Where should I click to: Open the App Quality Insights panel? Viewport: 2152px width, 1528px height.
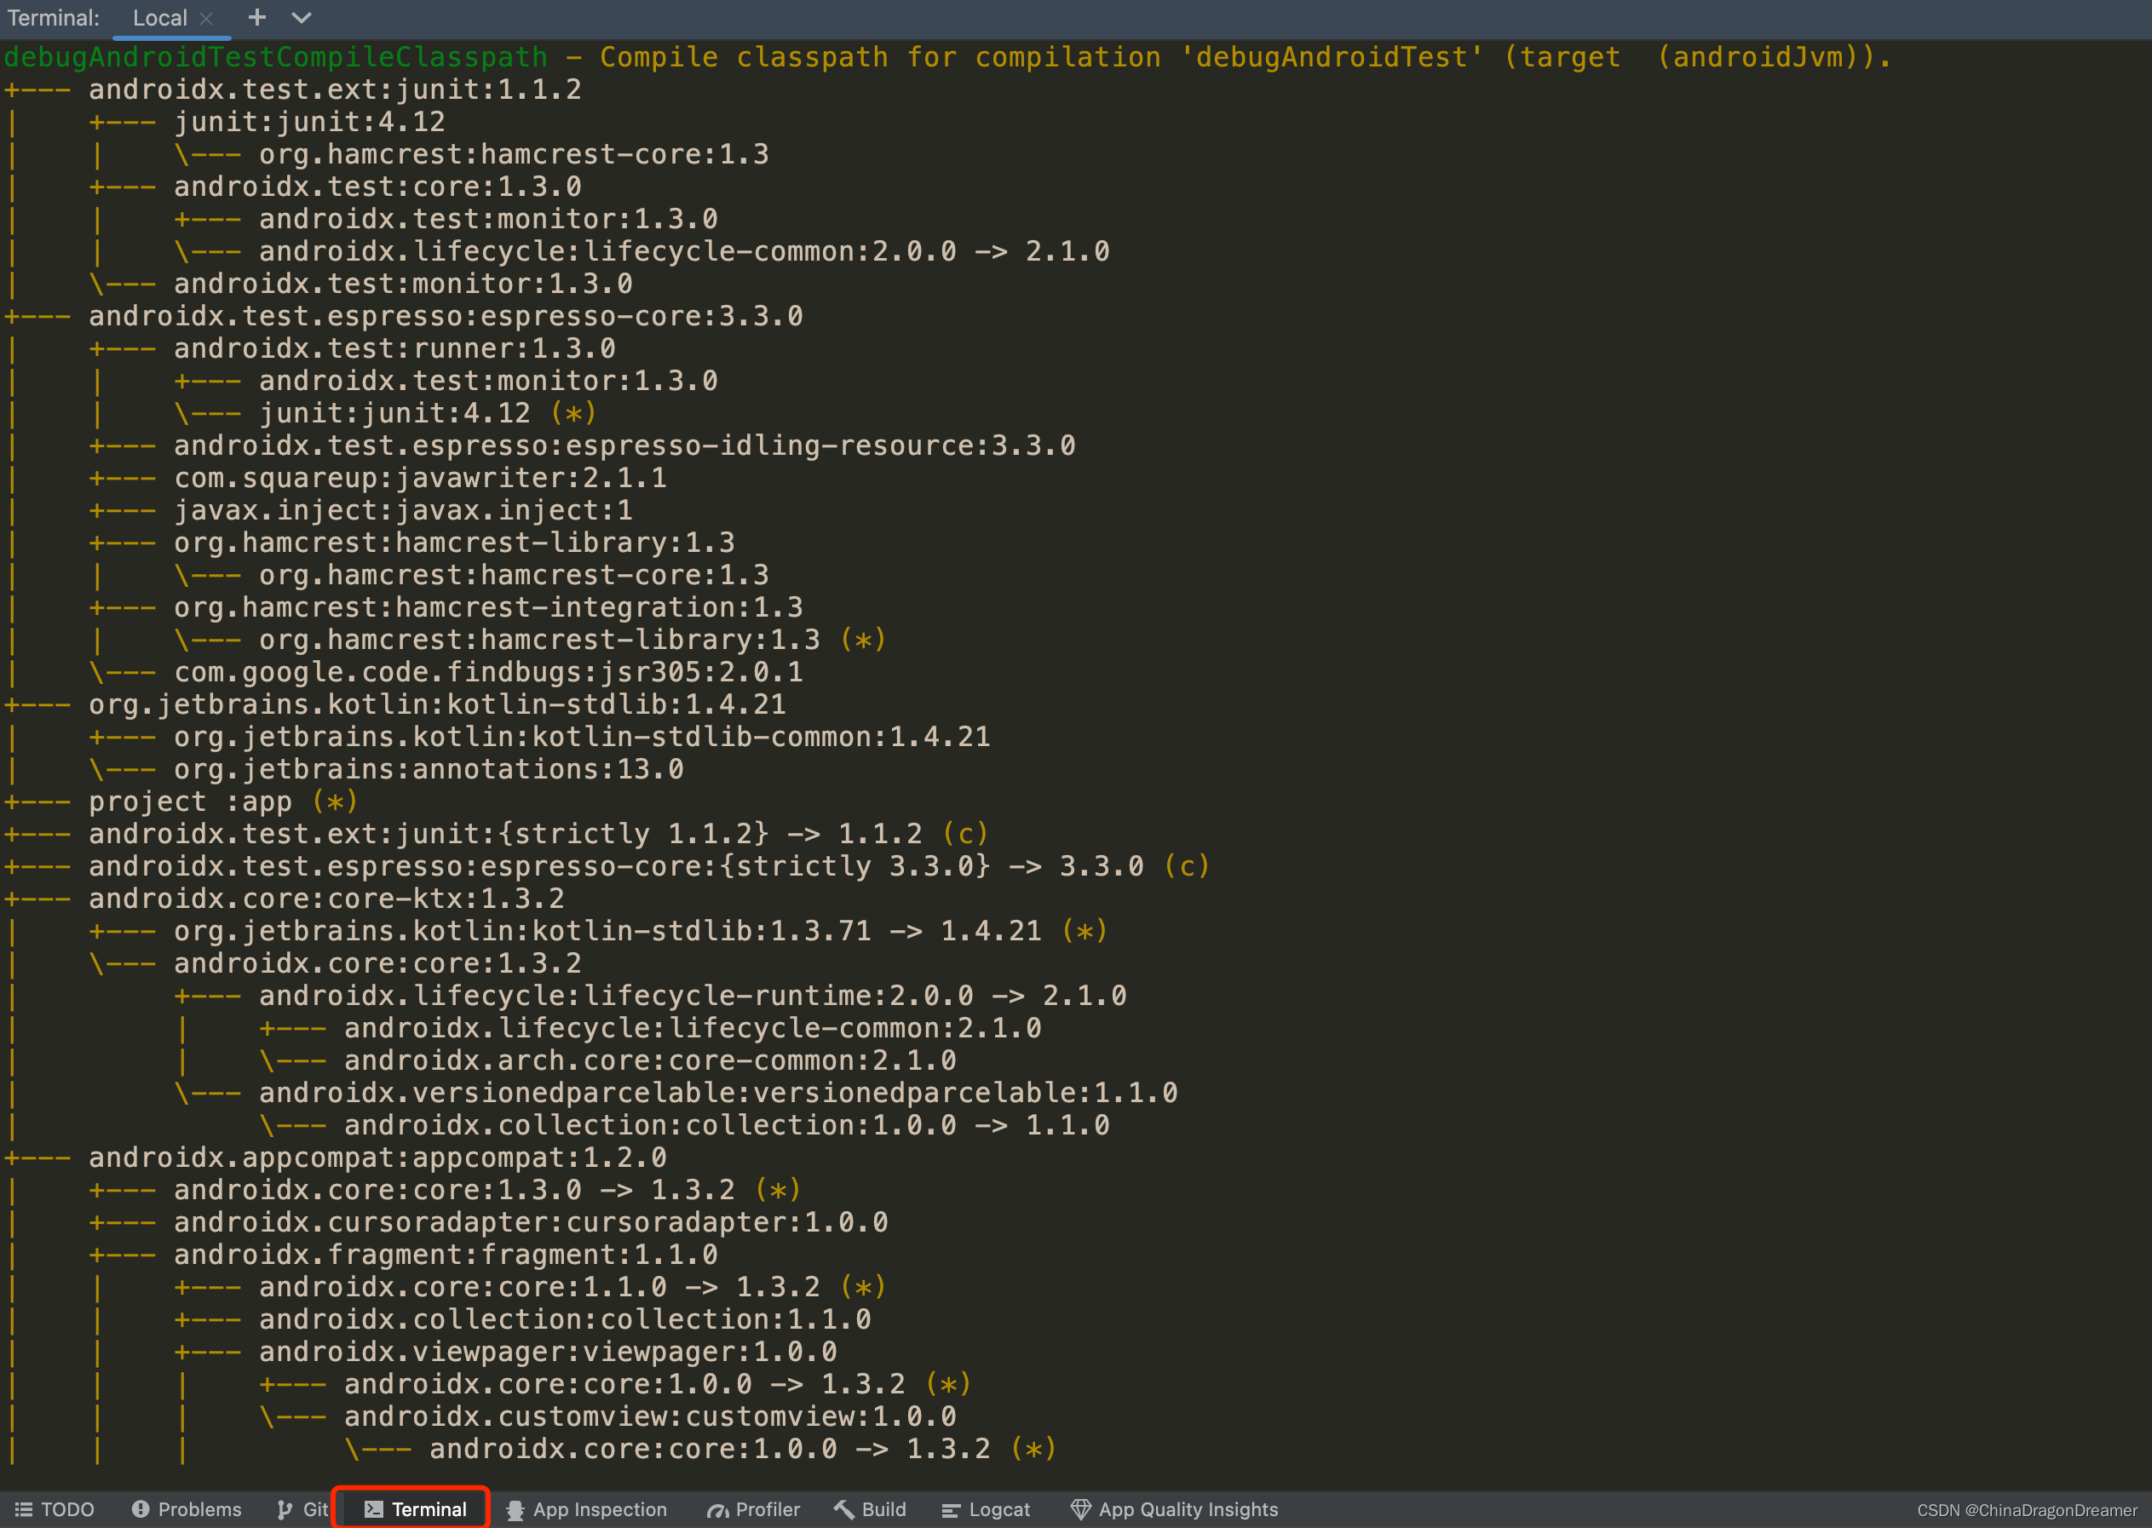tap(1174, 1509)
